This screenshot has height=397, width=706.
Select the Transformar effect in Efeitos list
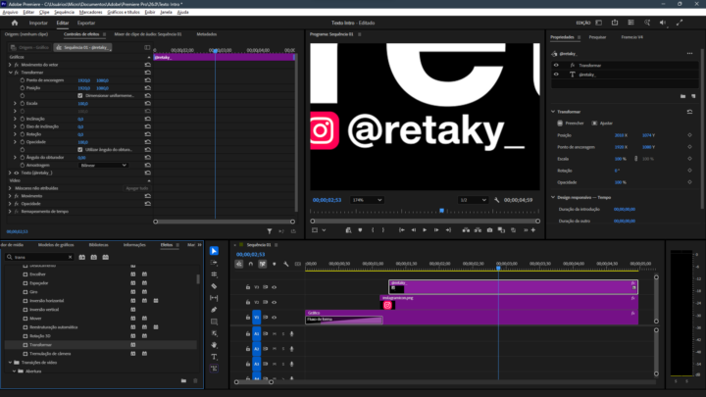[40, 345]
